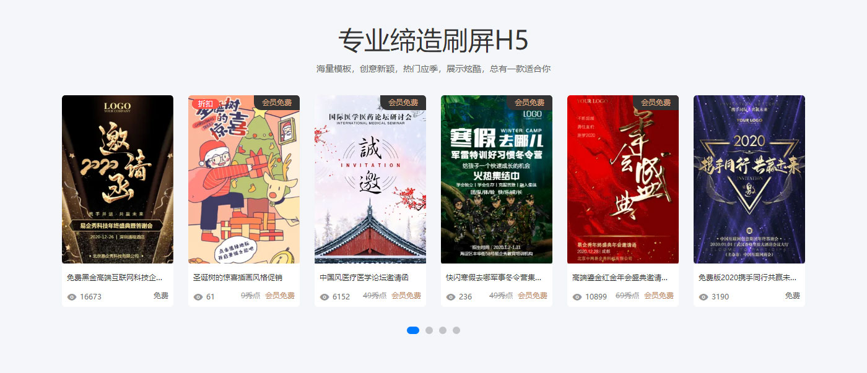The image size is (867, 373).
Task: Switch to the second carousel page dot
Action: [429, 330]
